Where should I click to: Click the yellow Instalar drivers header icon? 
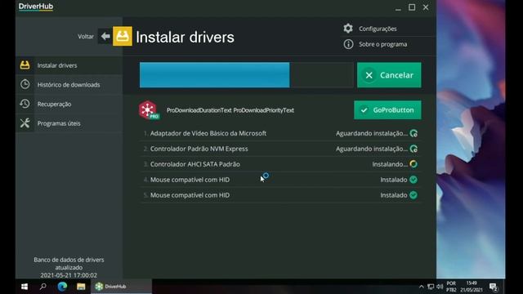(123, 36)
